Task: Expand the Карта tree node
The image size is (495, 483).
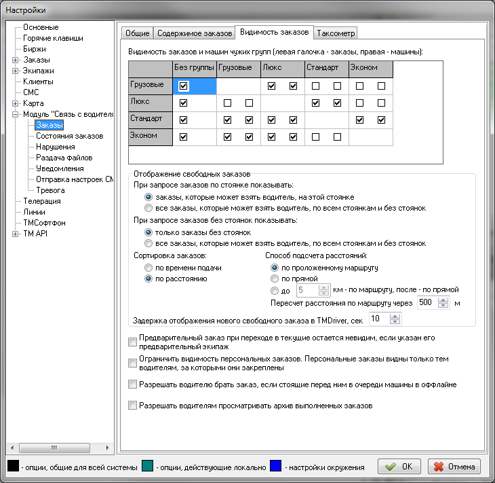Action: [x=16, y=103]
